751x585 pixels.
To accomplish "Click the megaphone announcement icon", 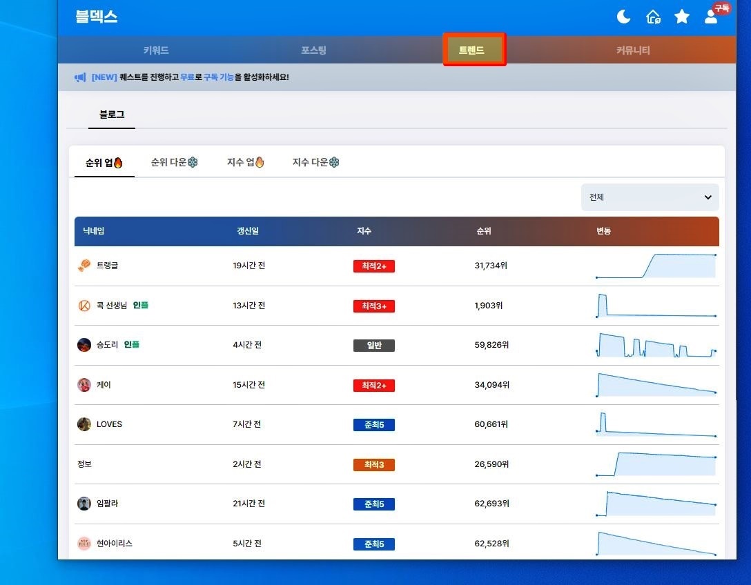I will tap(80, 77).
